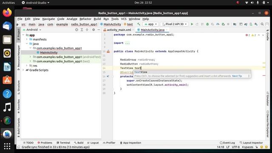272x153 pixels.
Task: Toggle the Logcat tool window
Action: 93,143
